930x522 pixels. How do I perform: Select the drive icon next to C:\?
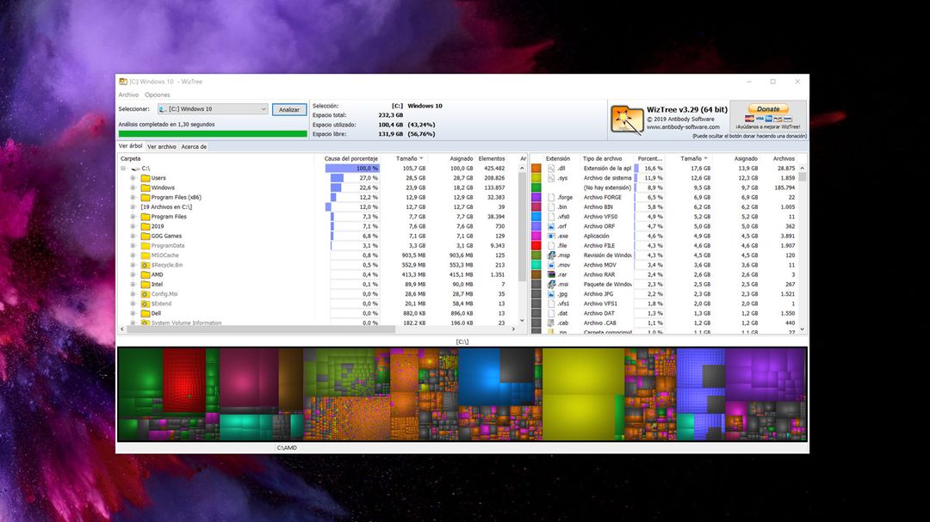coord(135,168)
